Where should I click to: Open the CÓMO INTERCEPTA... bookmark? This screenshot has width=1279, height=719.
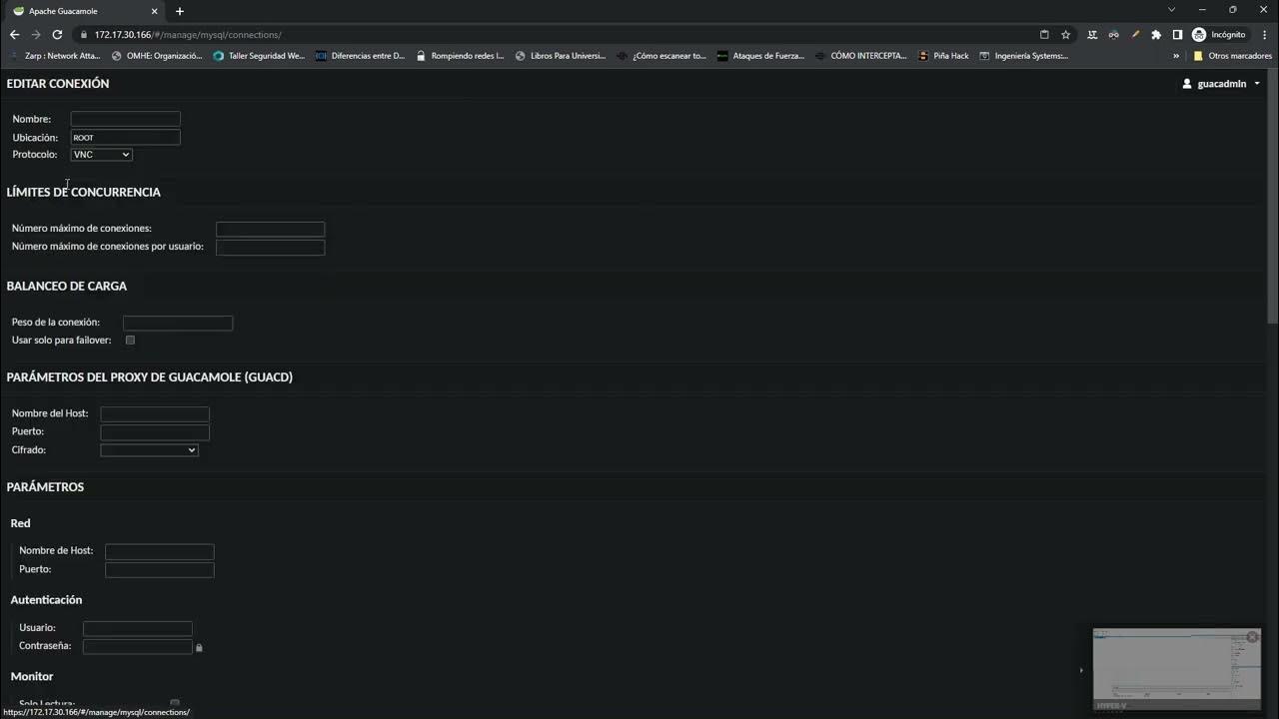(x=861, y=56)
